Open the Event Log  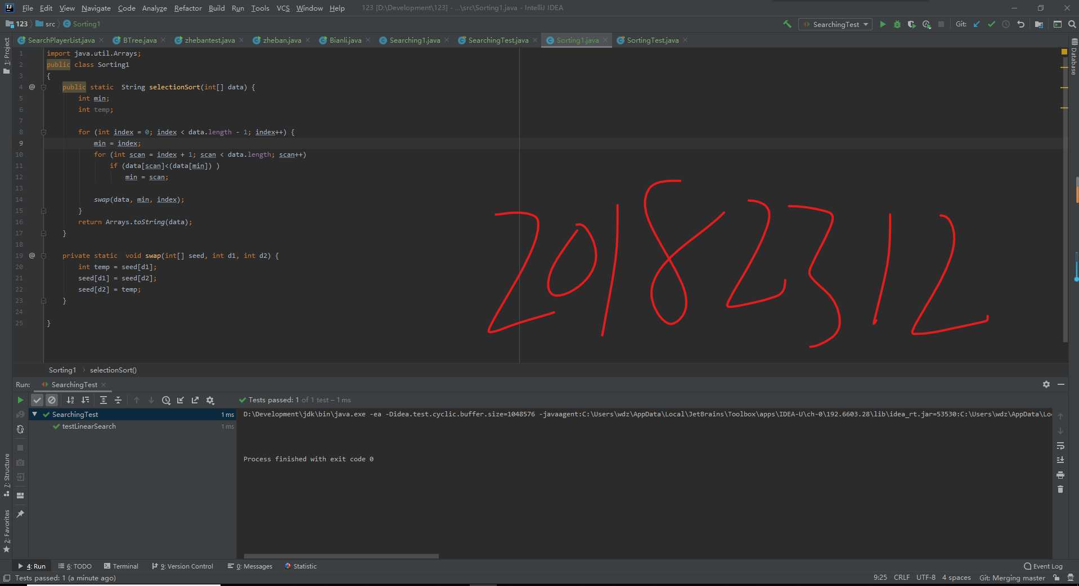[1044, 566]
